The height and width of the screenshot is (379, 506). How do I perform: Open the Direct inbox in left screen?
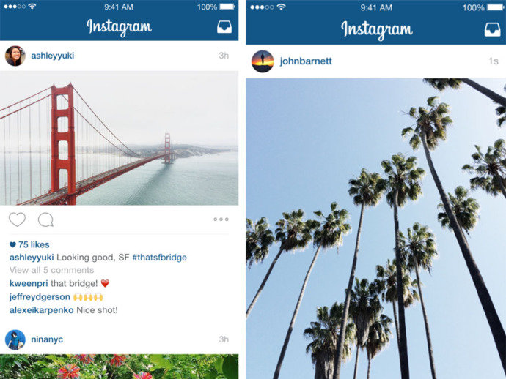(x=224, y=27)
